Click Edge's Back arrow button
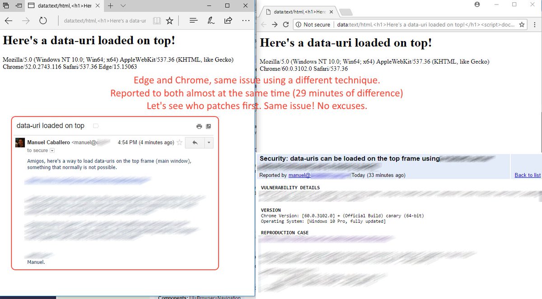 (x=9, y=21)
